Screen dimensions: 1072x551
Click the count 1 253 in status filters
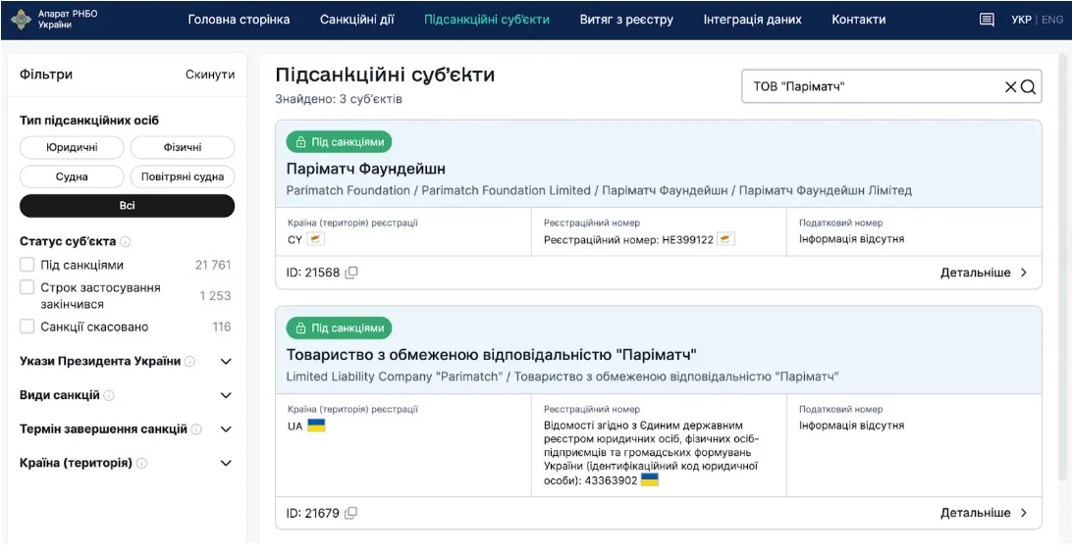point(215,296)
